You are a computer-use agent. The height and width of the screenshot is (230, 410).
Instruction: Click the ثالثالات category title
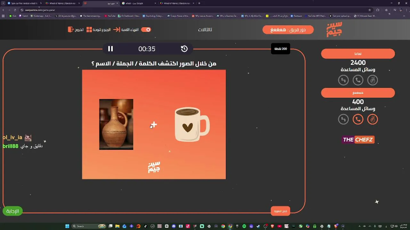(x=205, y=30)
